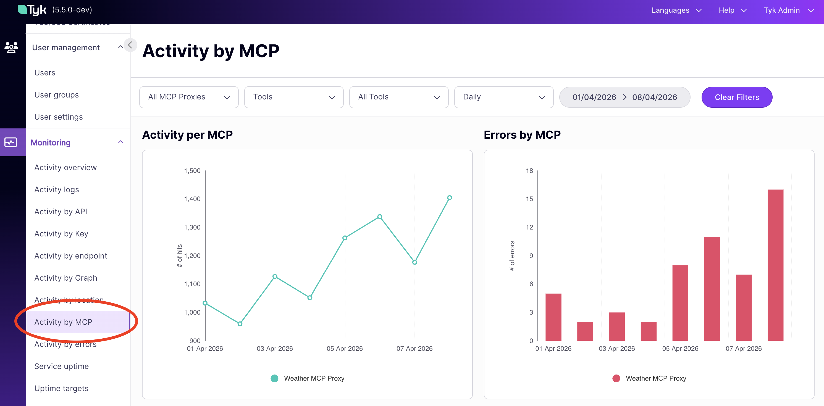Open the Help menu
Screen dimensions: 824x406
732,10
